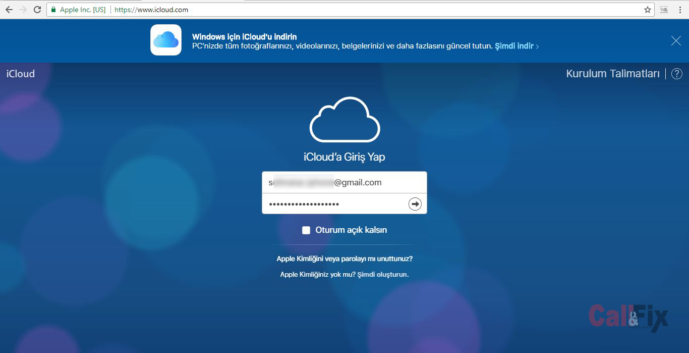Click the Şimdi indir link
The width and height of the screenshot is (689, 353).
click(x=514, y=46)
